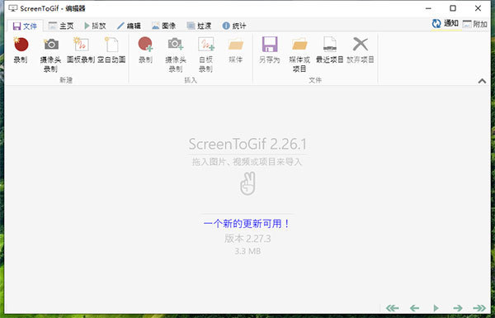
Task: Play the animation preview
Action: pyautogui.click(x=436, y=307)
